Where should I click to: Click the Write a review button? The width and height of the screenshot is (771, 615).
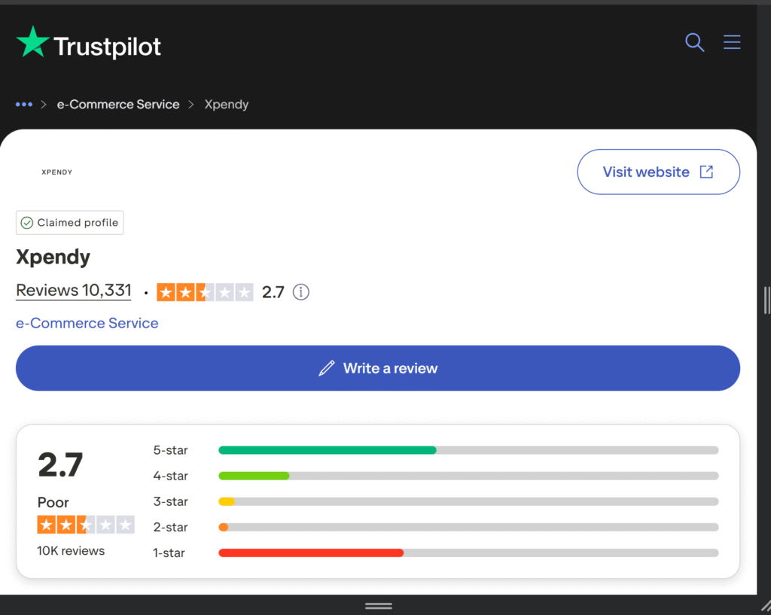coord(378,368)
